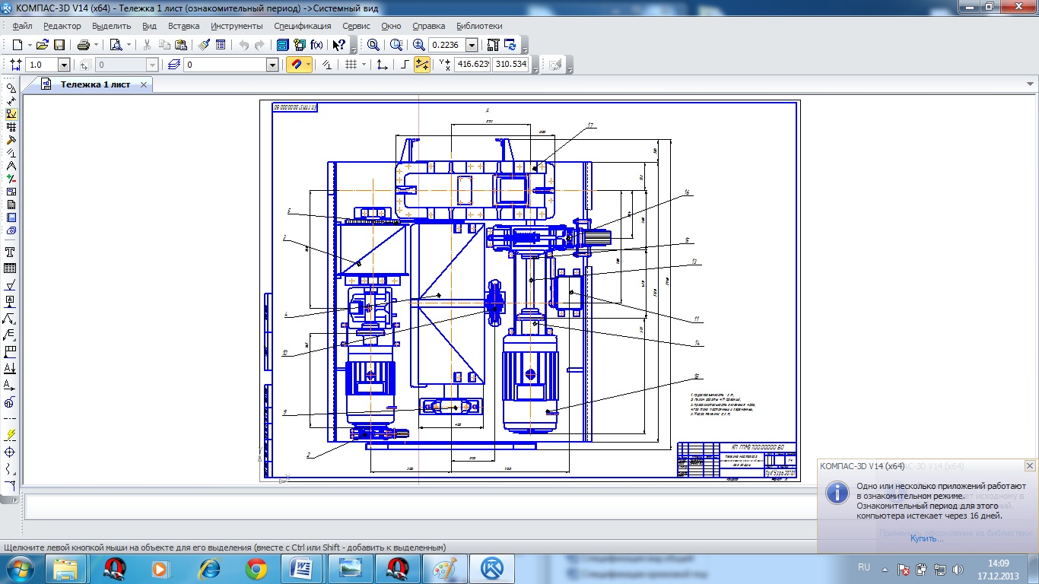Open the Библиотеки menu

tap(479, 26)
